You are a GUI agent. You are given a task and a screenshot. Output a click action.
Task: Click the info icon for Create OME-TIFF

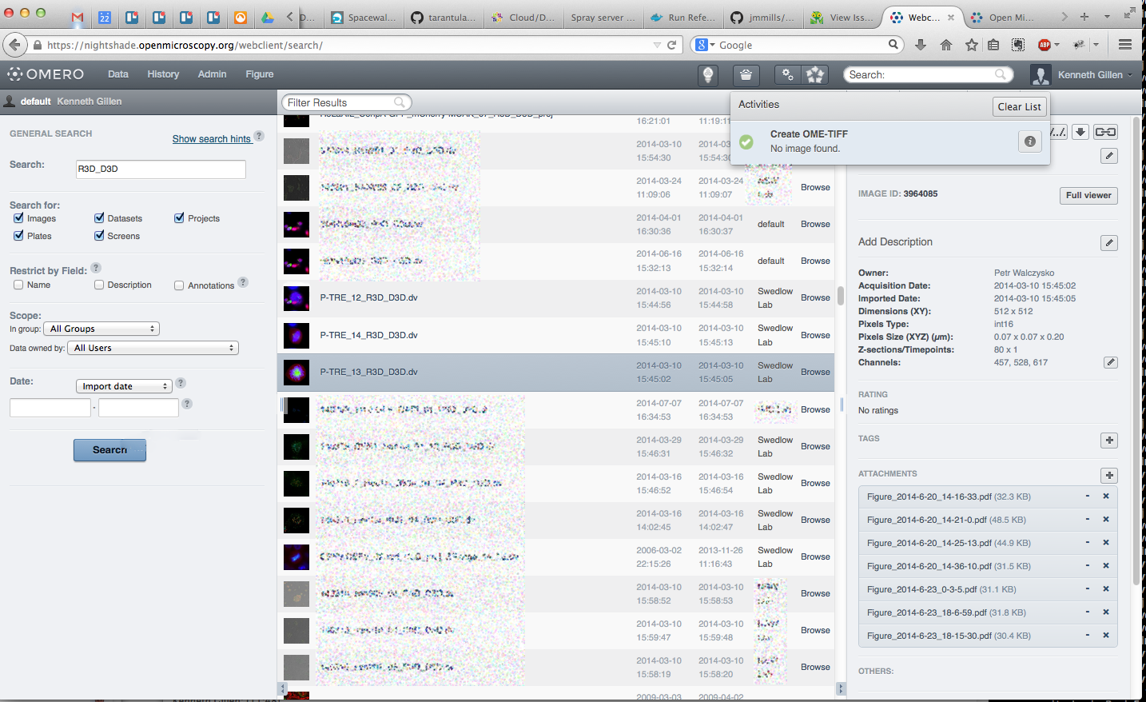click(1030, 142)
